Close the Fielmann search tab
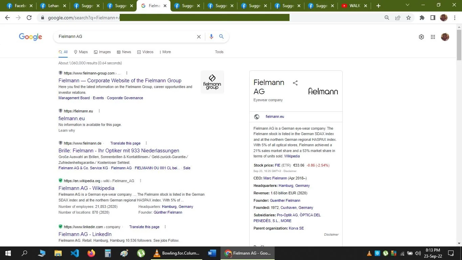Image resolution: width=462 pixels, height=260 pixels. 165,6
